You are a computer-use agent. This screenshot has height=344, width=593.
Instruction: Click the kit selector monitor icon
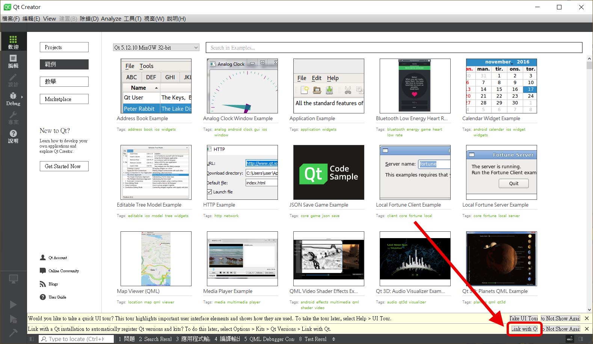13,279
